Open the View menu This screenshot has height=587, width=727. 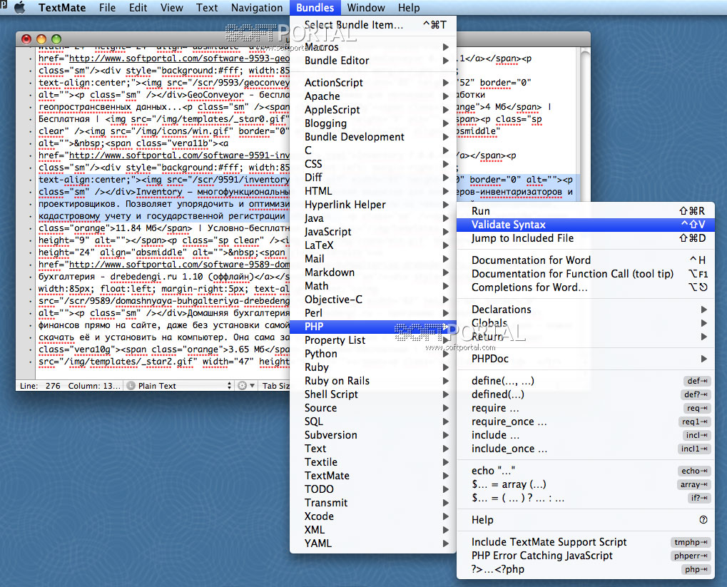point(171,8)
